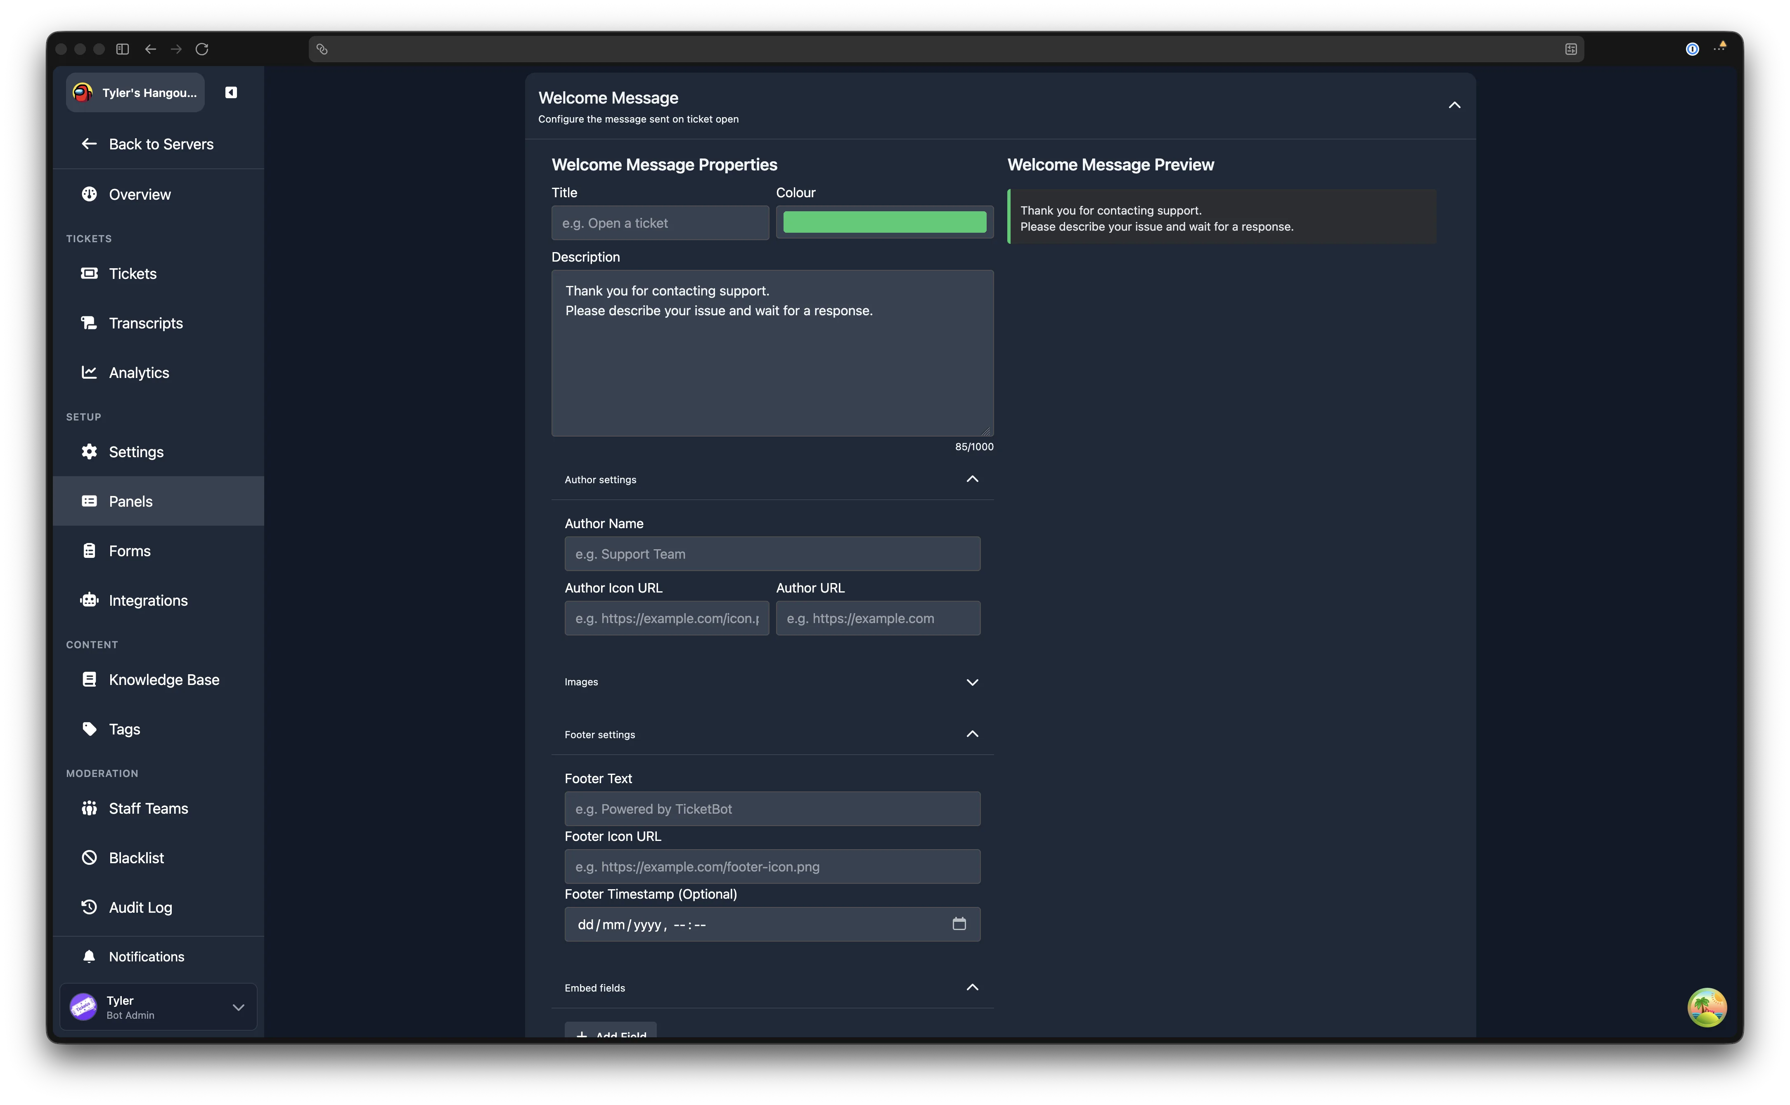
Task: Toggle the browser sidebar panel icon
Action: click(123, 49)
